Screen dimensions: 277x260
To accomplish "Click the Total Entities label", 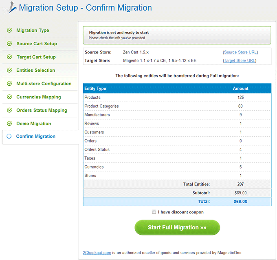I will [x=196, y=184].
